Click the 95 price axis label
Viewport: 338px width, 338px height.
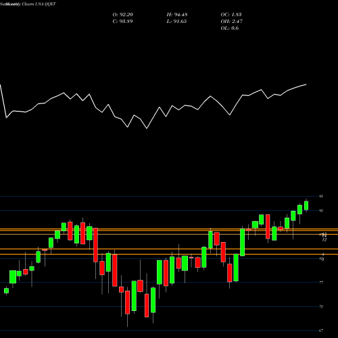tap(321, 196)
